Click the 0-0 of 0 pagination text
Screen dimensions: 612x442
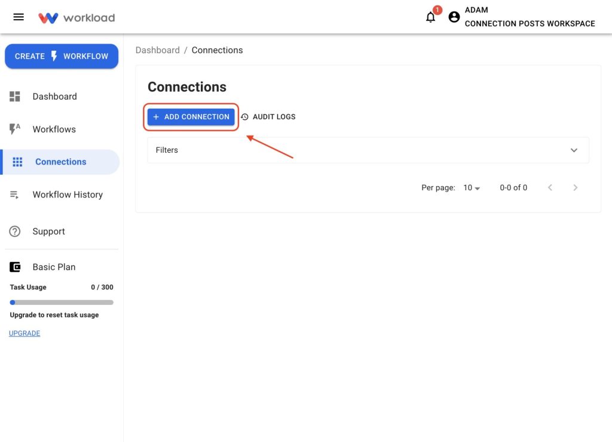point(513,188)
